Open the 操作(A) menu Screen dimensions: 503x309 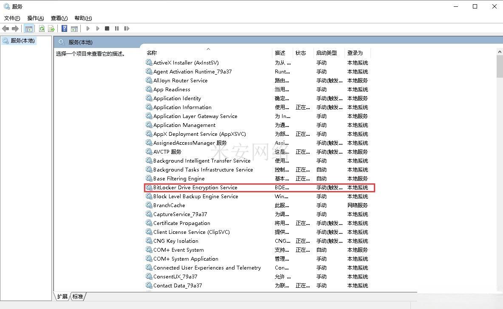[36, 18]
